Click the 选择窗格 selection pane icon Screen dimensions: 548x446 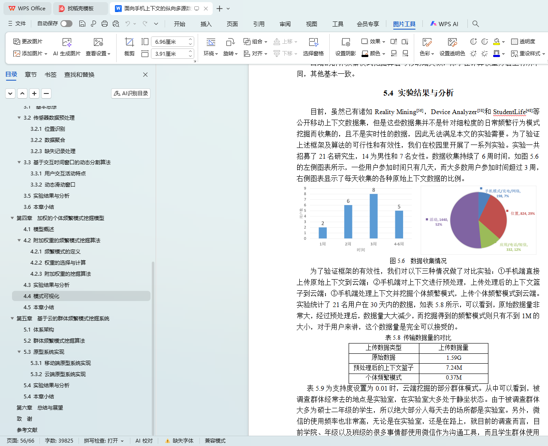pyautogui.click(x=313, y=46)
